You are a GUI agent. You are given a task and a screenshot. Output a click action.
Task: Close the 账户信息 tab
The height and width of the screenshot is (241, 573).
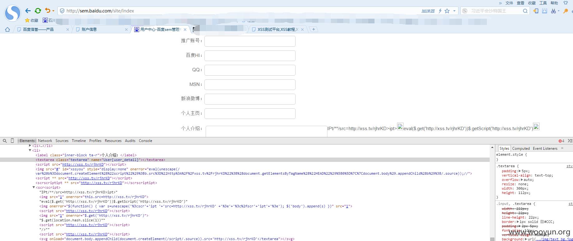[x=126, y=30]
